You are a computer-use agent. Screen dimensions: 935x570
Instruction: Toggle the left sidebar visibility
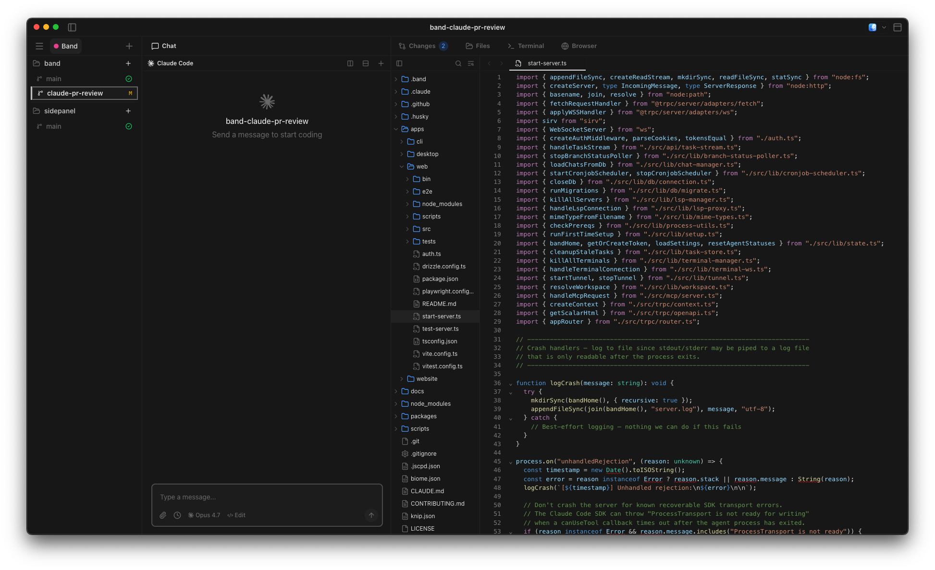(x=72, y=27)
